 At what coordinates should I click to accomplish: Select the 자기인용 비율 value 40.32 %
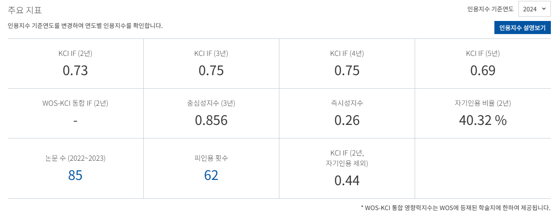pyautogui.click(x=483, y=120)
